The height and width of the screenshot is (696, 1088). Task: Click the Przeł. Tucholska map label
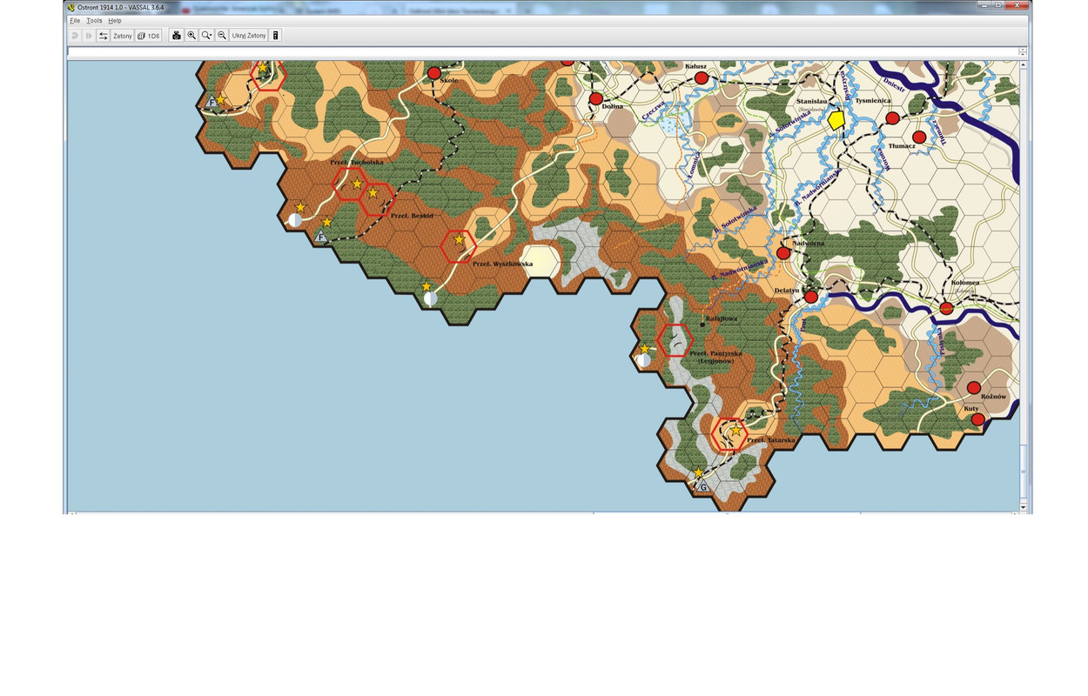pos(356,162)
